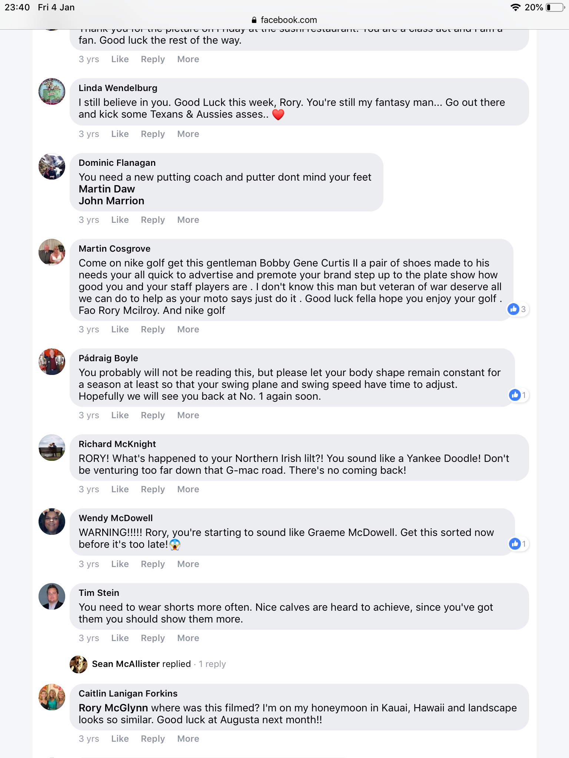Tap the facebook.com address bar

point(284,20)
